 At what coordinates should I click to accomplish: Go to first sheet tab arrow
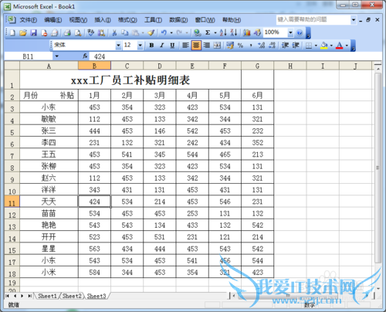pos(7,296)
